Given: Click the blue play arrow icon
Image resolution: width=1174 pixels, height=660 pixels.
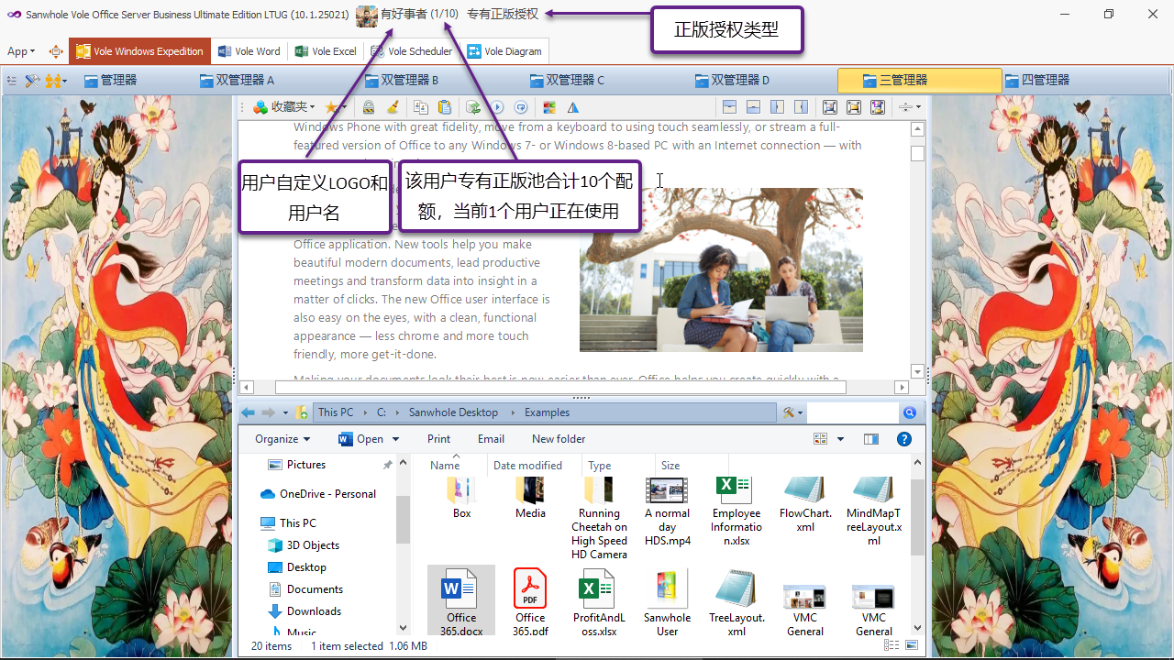Looking at the screenshot, I should [497, 107].
